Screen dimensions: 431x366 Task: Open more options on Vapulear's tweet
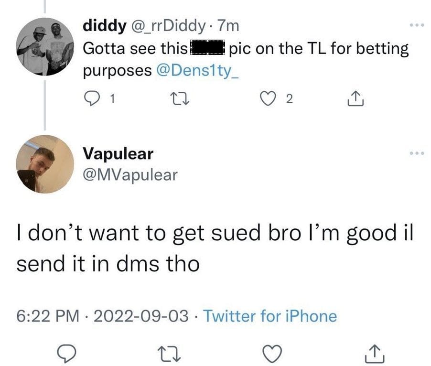416,153
